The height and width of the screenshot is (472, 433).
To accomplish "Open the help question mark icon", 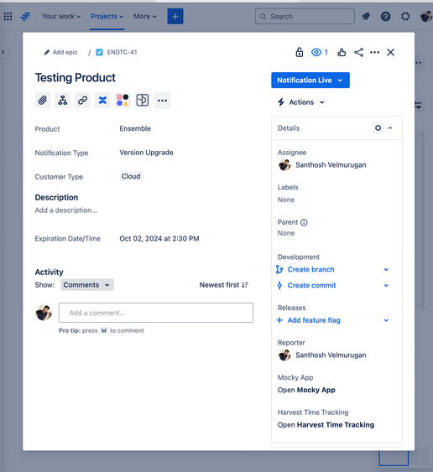I will tap(385, 16).
